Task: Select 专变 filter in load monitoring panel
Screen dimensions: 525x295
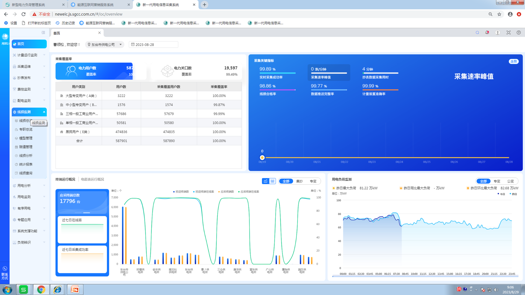Action: point(497,181)
